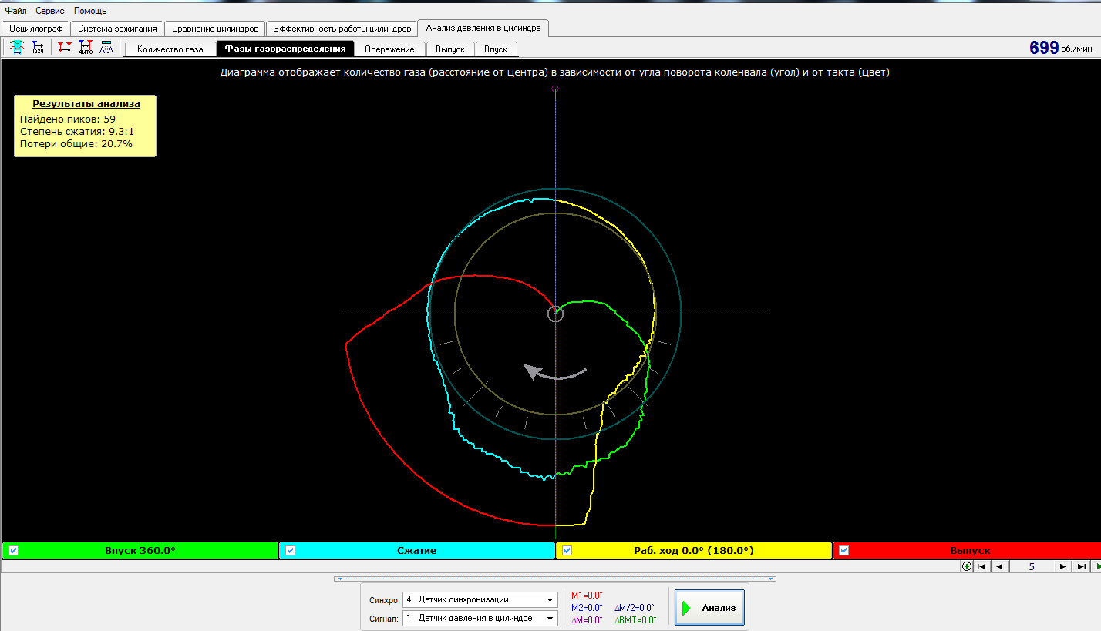Click the green play button at the far right
This screenshot has height=631, width=1101.
(x=1097, y=566)
